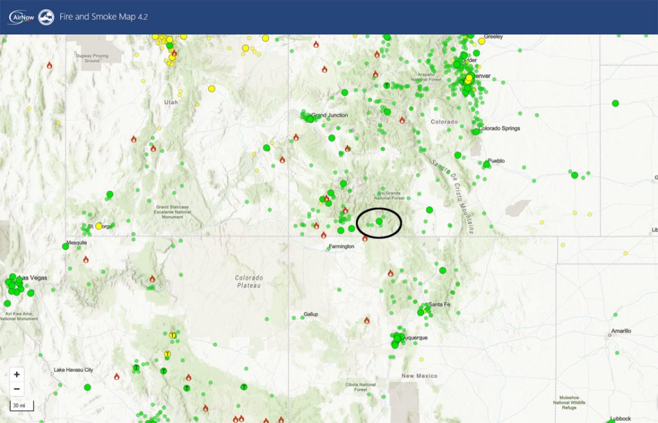Click the Sangre De Cristo Mountains label
658x423 pixels.
coord(453,196)
